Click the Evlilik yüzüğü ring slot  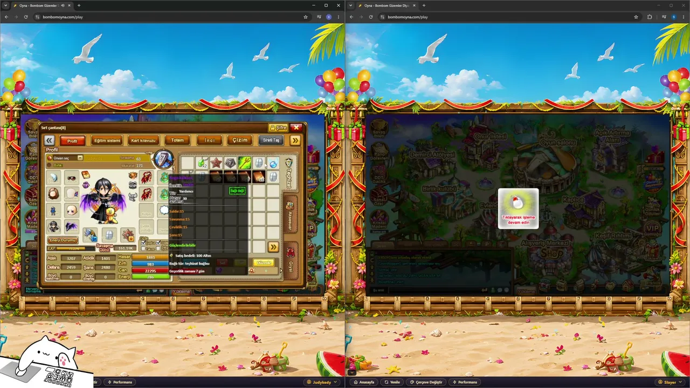pos(147,227)
